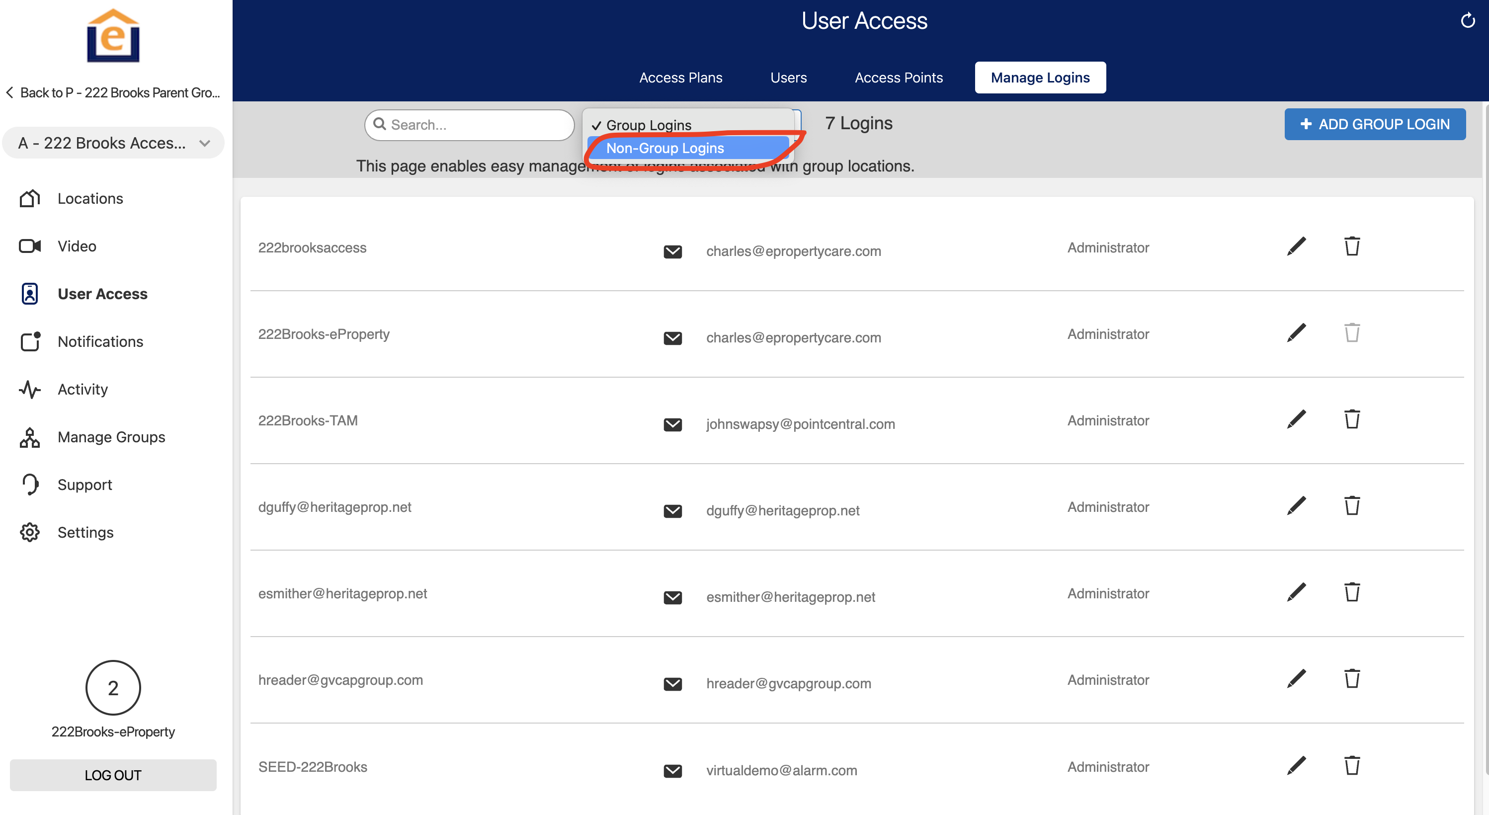This screenshot has height=815, width=1489.
Task: Go back to P - 222 Brooks Parent Group
Action: (113, 92)
